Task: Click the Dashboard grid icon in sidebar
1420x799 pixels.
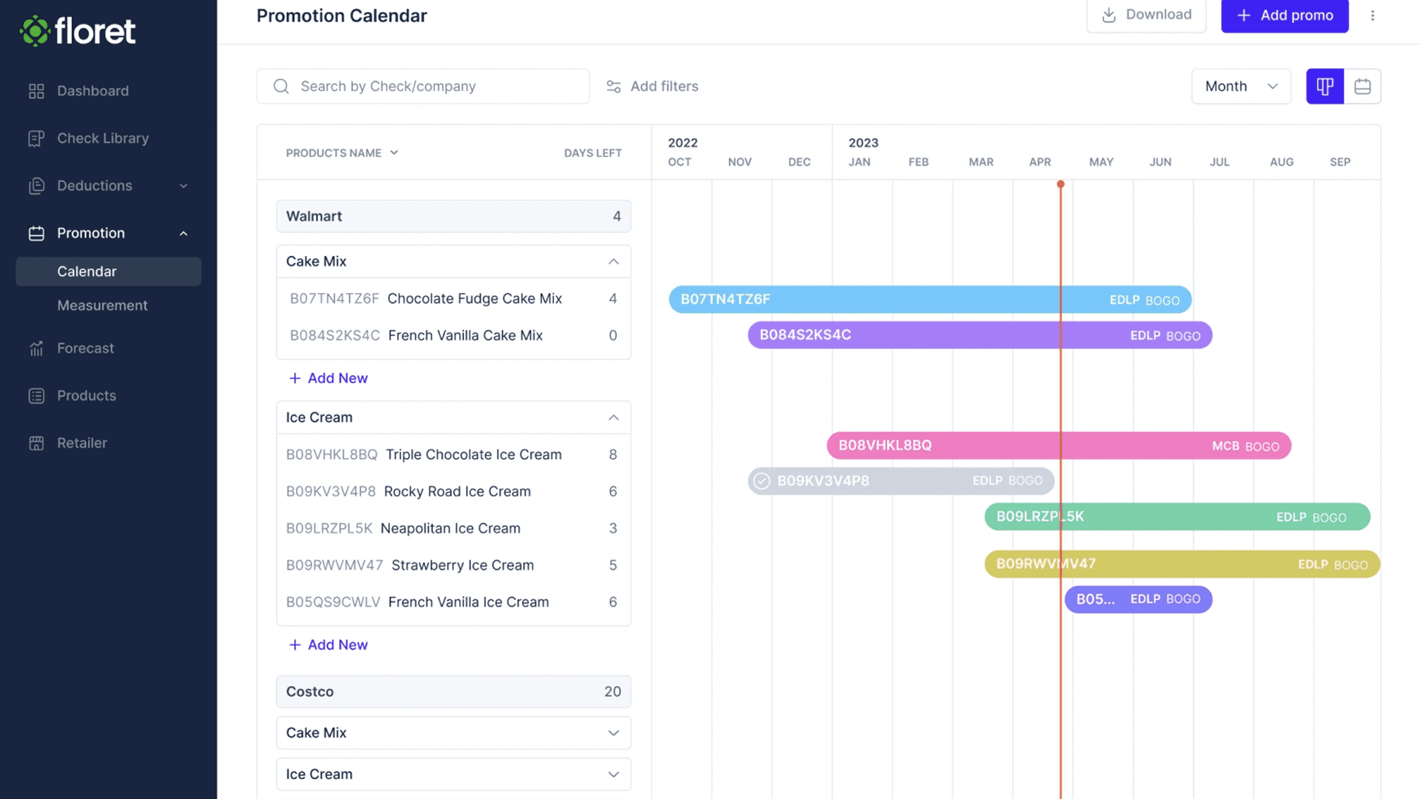Action: click(x=36, y=91)
